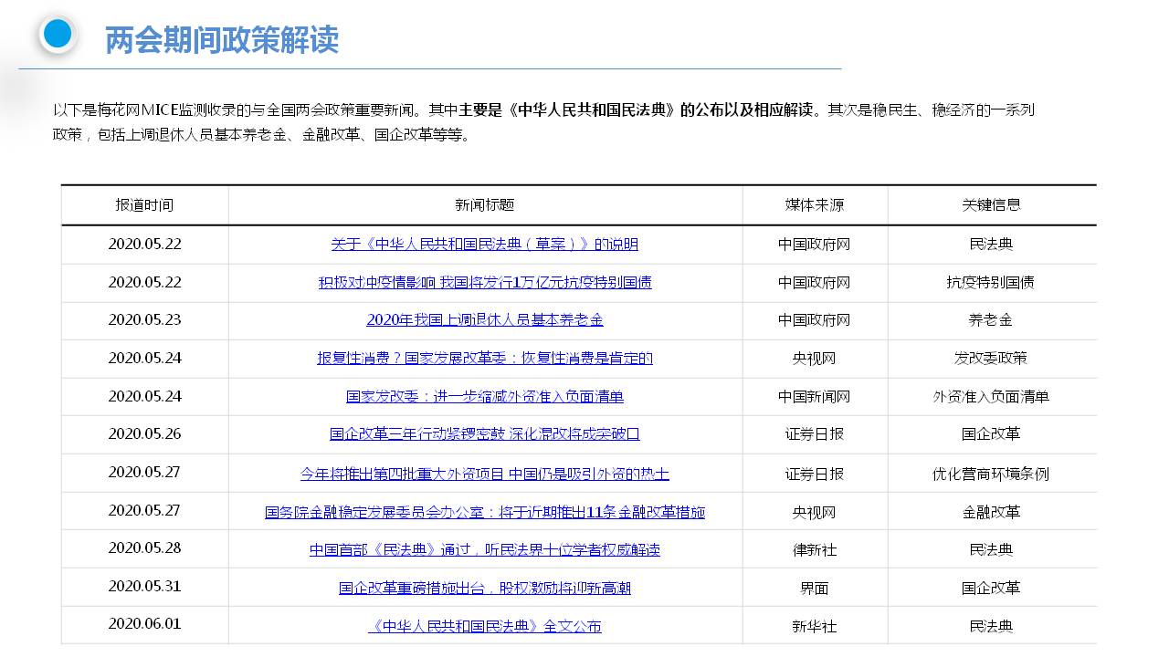
Task: Select the 报道时间 column header
Action: [144, 205]
